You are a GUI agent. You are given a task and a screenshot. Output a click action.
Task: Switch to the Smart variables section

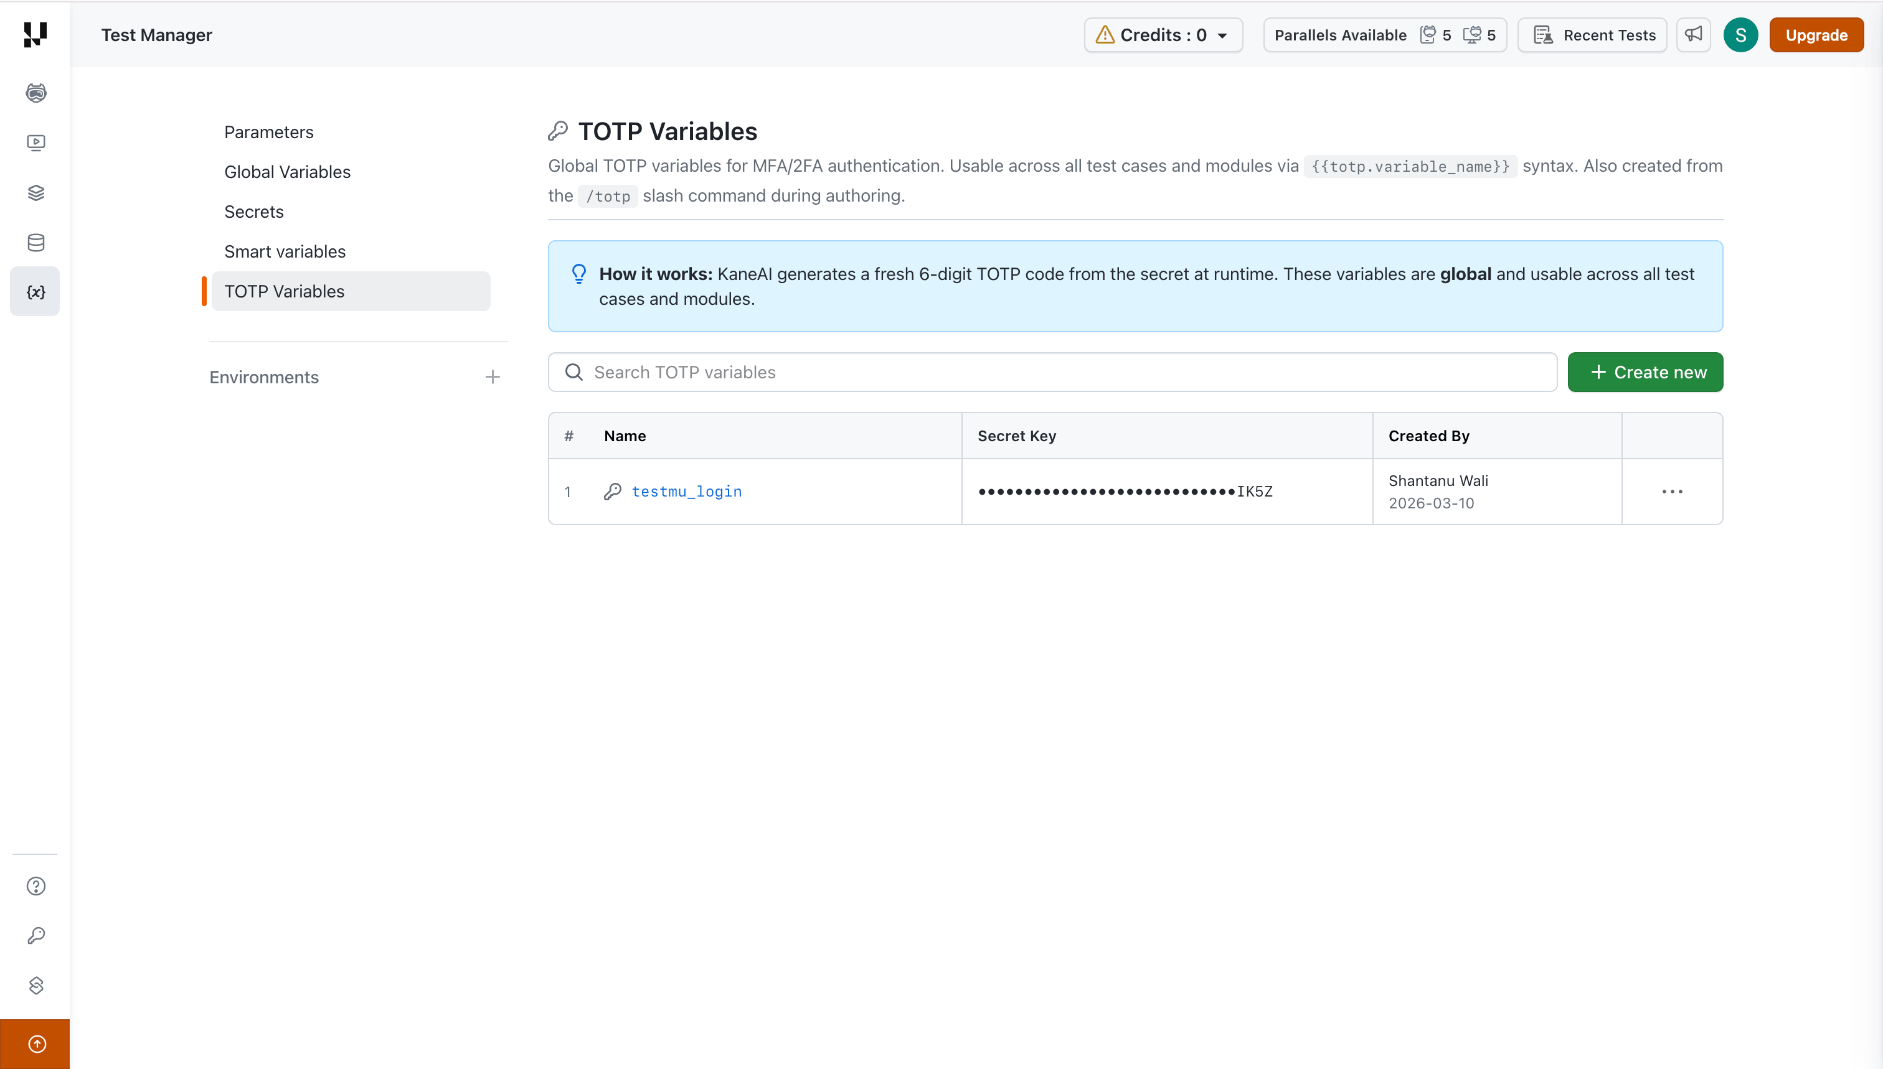coord(285,251)
